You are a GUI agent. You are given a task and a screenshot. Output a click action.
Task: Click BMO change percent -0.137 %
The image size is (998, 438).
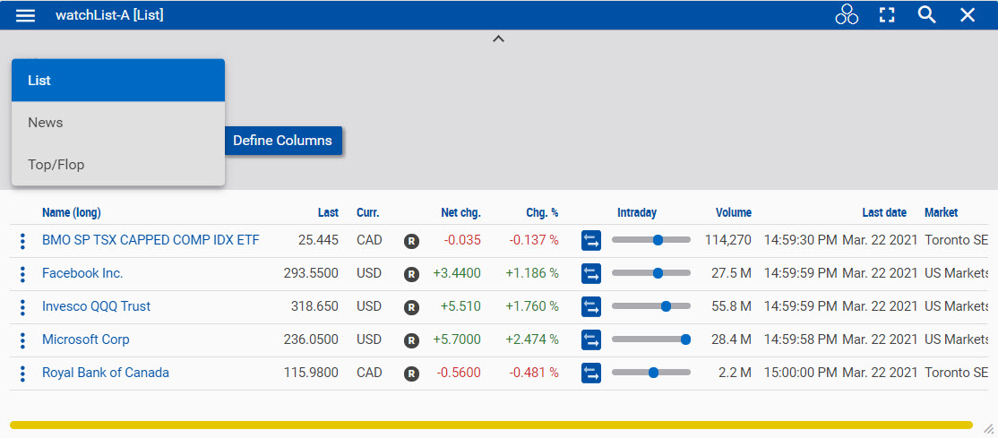click(x=534, y=240)
